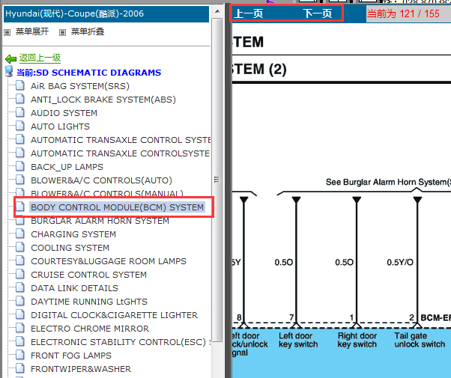Open DAYTIME RUNNING LtGHTS diagram
The width and height of the screenshot is (451, 378).
point(89,302)
